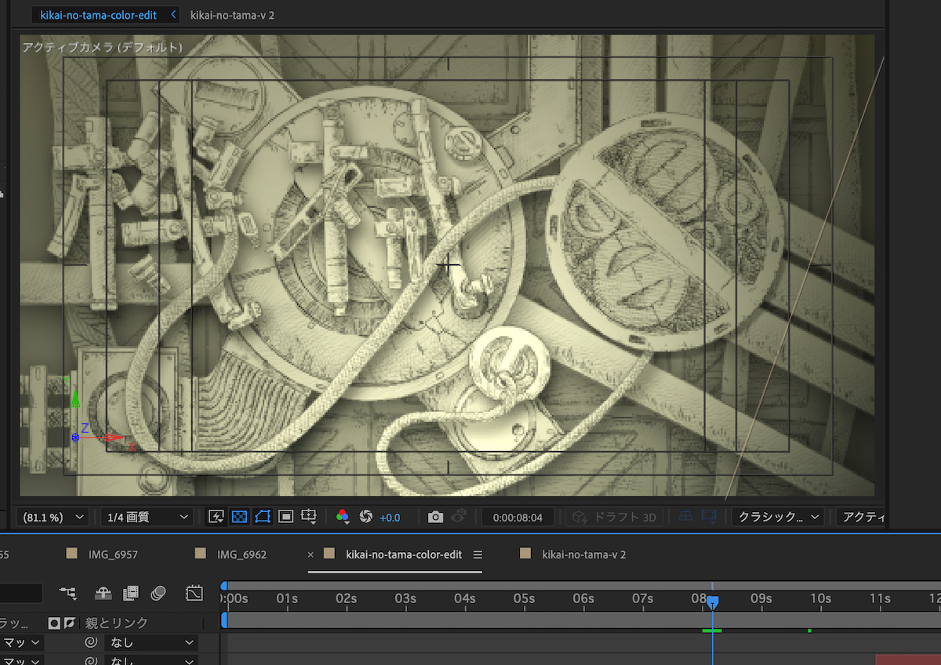The width and height of the screenshot is (941, 665).
Task: Switch to kikai-no-tama-v 2 timeline tab
Action: click(583, 554)
